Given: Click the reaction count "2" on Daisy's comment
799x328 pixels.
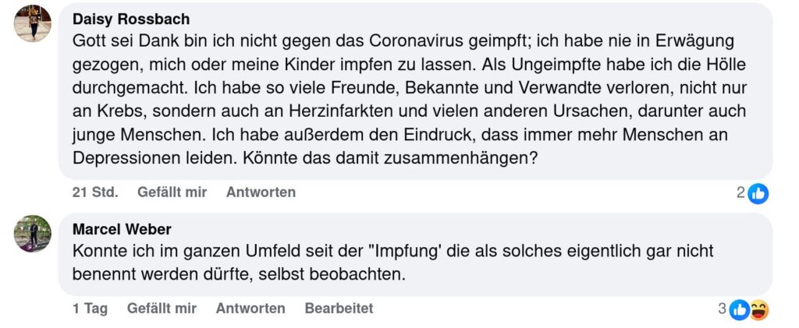Looking at the screenshot, I should tap(741, 192).
